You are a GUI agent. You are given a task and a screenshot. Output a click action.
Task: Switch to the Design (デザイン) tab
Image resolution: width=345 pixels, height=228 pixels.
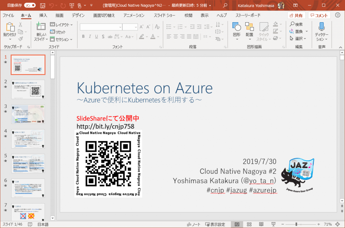(x=78, y=15)
